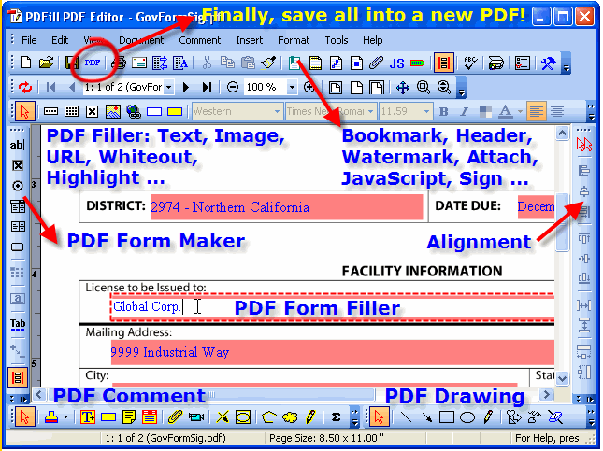The image size is (603, 451).
Task: Click the paperclip Attach icon in the top toolbar
Action: pyautogui.click(x=376, y=63)
